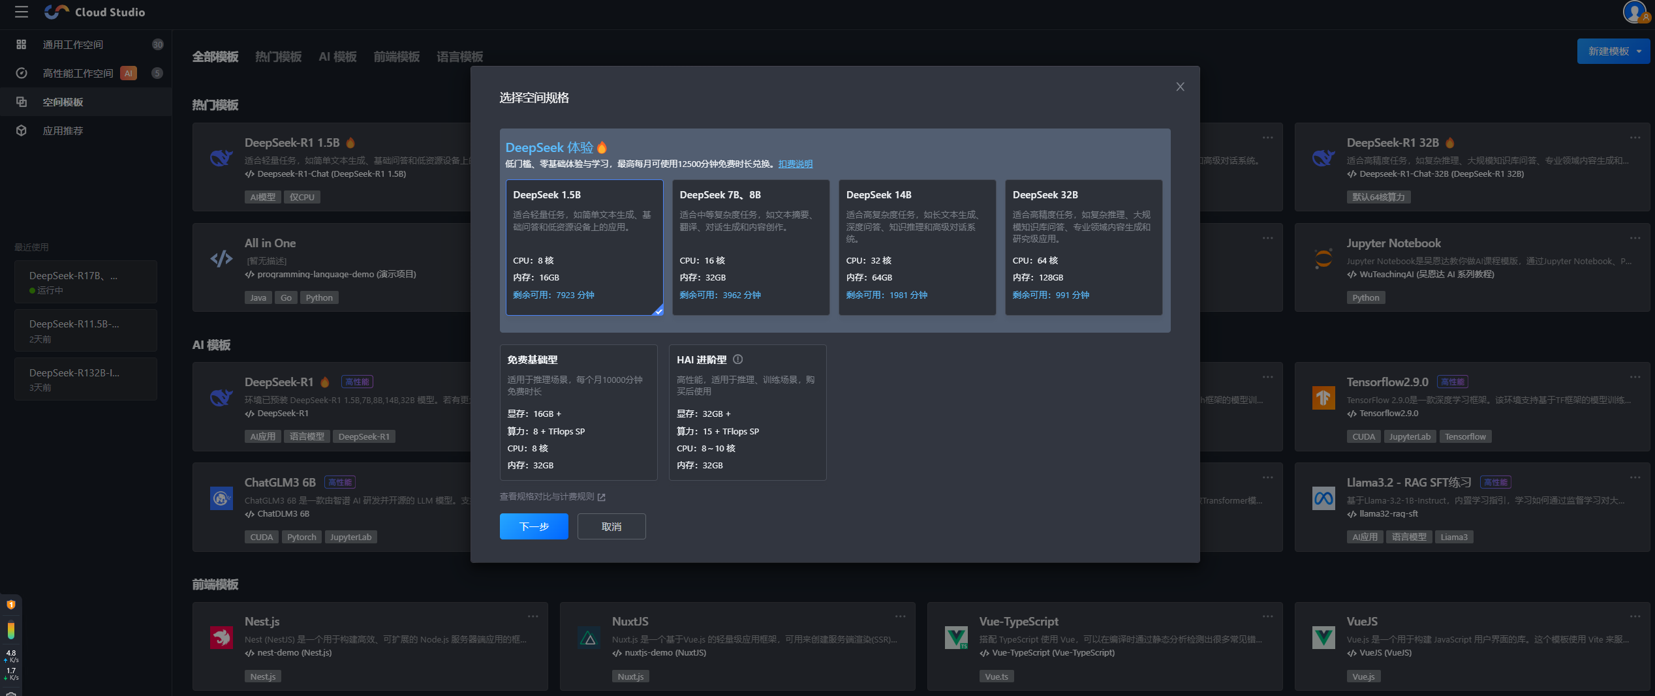
Task: Open the 扣费说明 link
Action: [796, 164]
